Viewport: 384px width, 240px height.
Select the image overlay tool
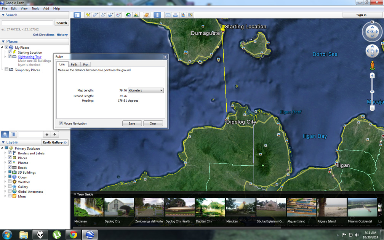(110, 14)
